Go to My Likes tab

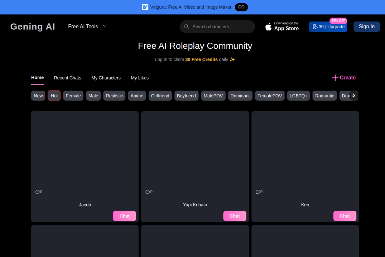pyautogui.click(x=140, y=78)
